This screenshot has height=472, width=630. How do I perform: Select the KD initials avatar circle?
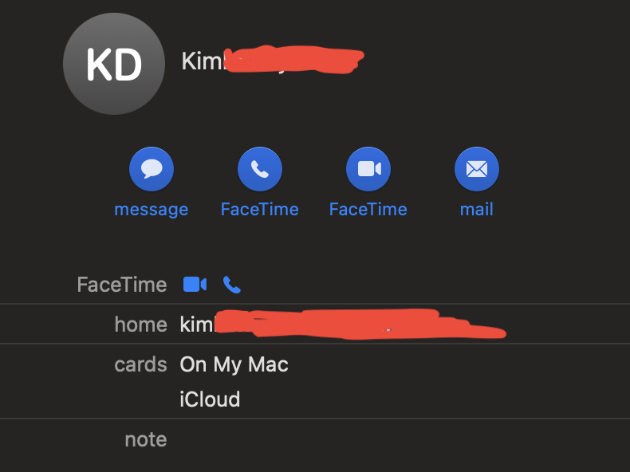114,64
